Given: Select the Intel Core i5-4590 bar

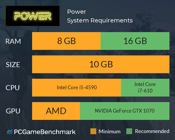Looking at the screenshot, I should click(x=76, y=87).
